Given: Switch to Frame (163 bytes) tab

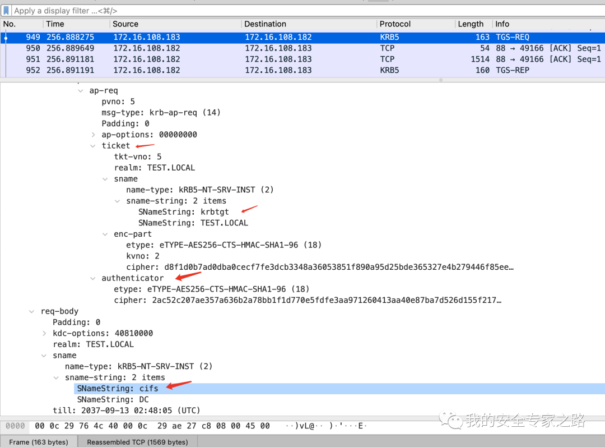Looking at the screenshot, I should pyautogui.click(x=39, y=442).
